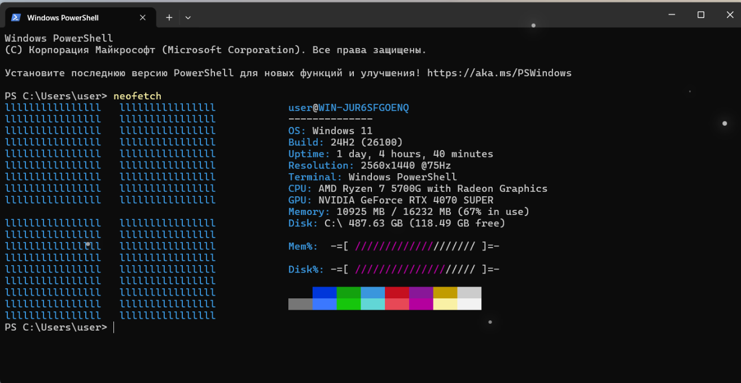Click the Uptime: 1 day, 4 hours line
Viewport: 741px width, 383px height.
[x=391, y=154]
